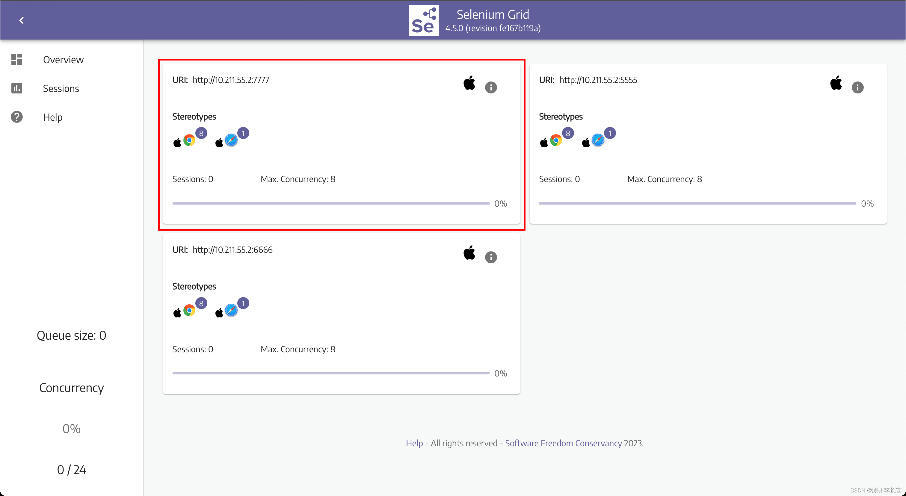Click the URI http://10.211.55.2:5555 text
Viewport: 906px width, 496px height.
pos(598,80)
